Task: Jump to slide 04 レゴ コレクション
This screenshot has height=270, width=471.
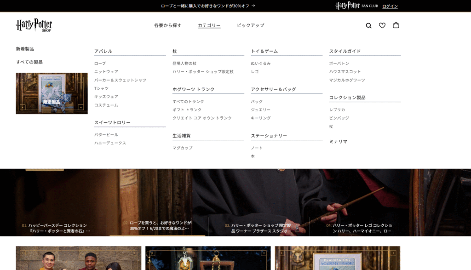Action: (x=359, y=228)
